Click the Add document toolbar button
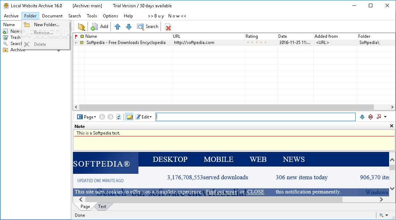This screenshot has width=396, height=220. 100,27
